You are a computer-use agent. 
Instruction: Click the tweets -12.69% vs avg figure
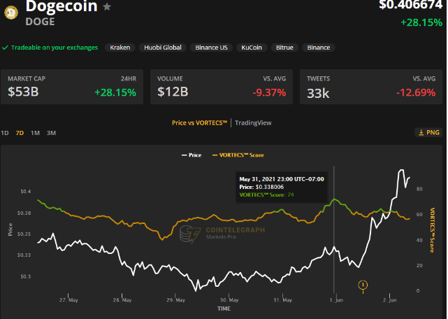[x=416, y=92]
